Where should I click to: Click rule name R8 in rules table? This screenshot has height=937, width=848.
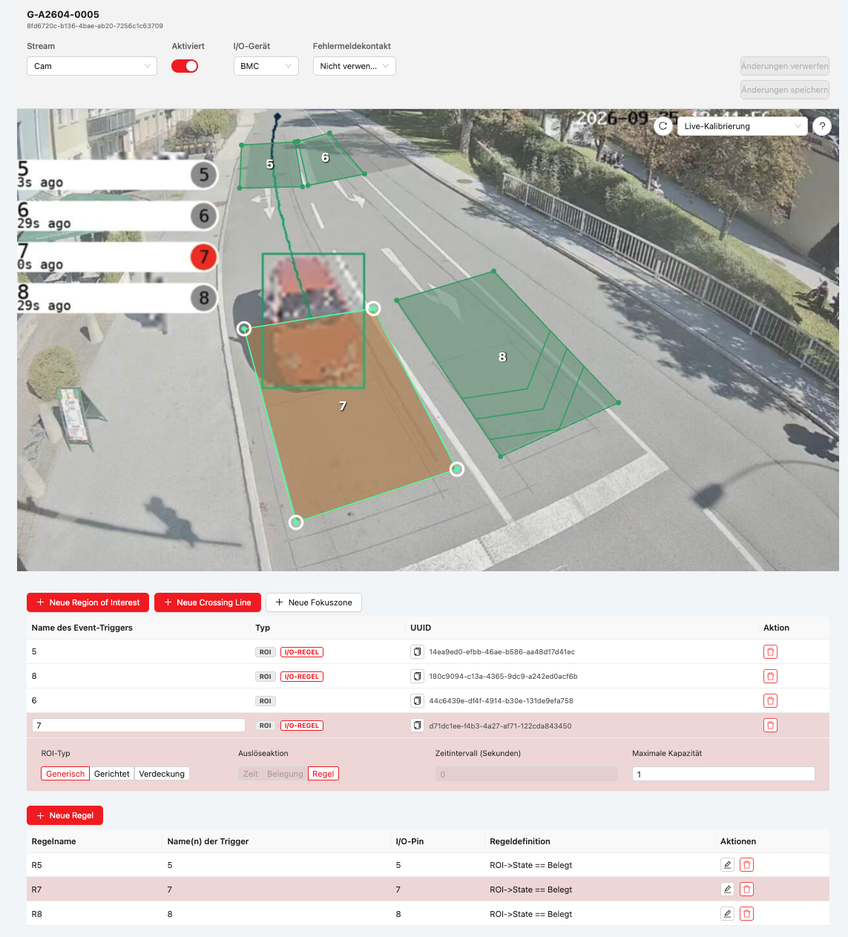tap(37, 914)
